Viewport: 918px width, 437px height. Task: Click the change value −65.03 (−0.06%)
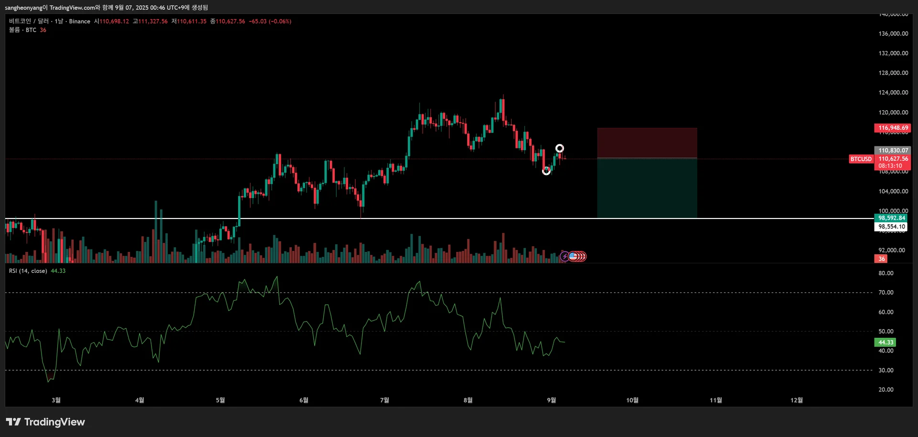tap(270, 21)
